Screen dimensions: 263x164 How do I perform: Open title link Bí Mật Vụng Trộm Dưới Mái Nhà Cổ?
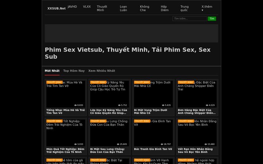[x=150, y=112]
